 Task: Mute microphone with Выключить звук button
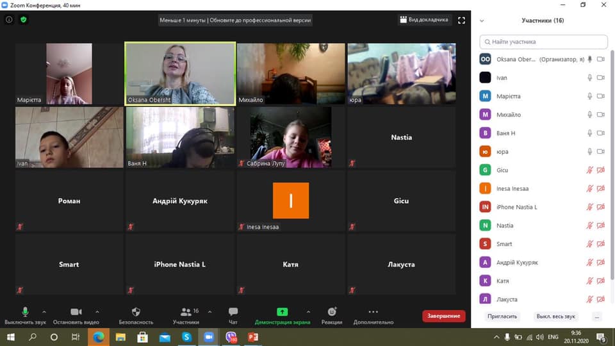(26, 312)
